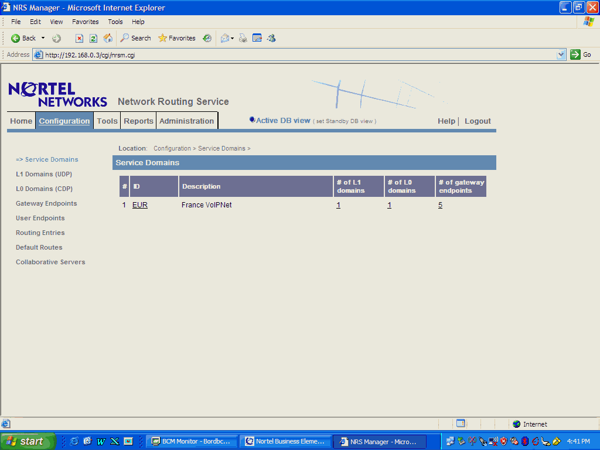Select the Configuration tab

(64, 121)
